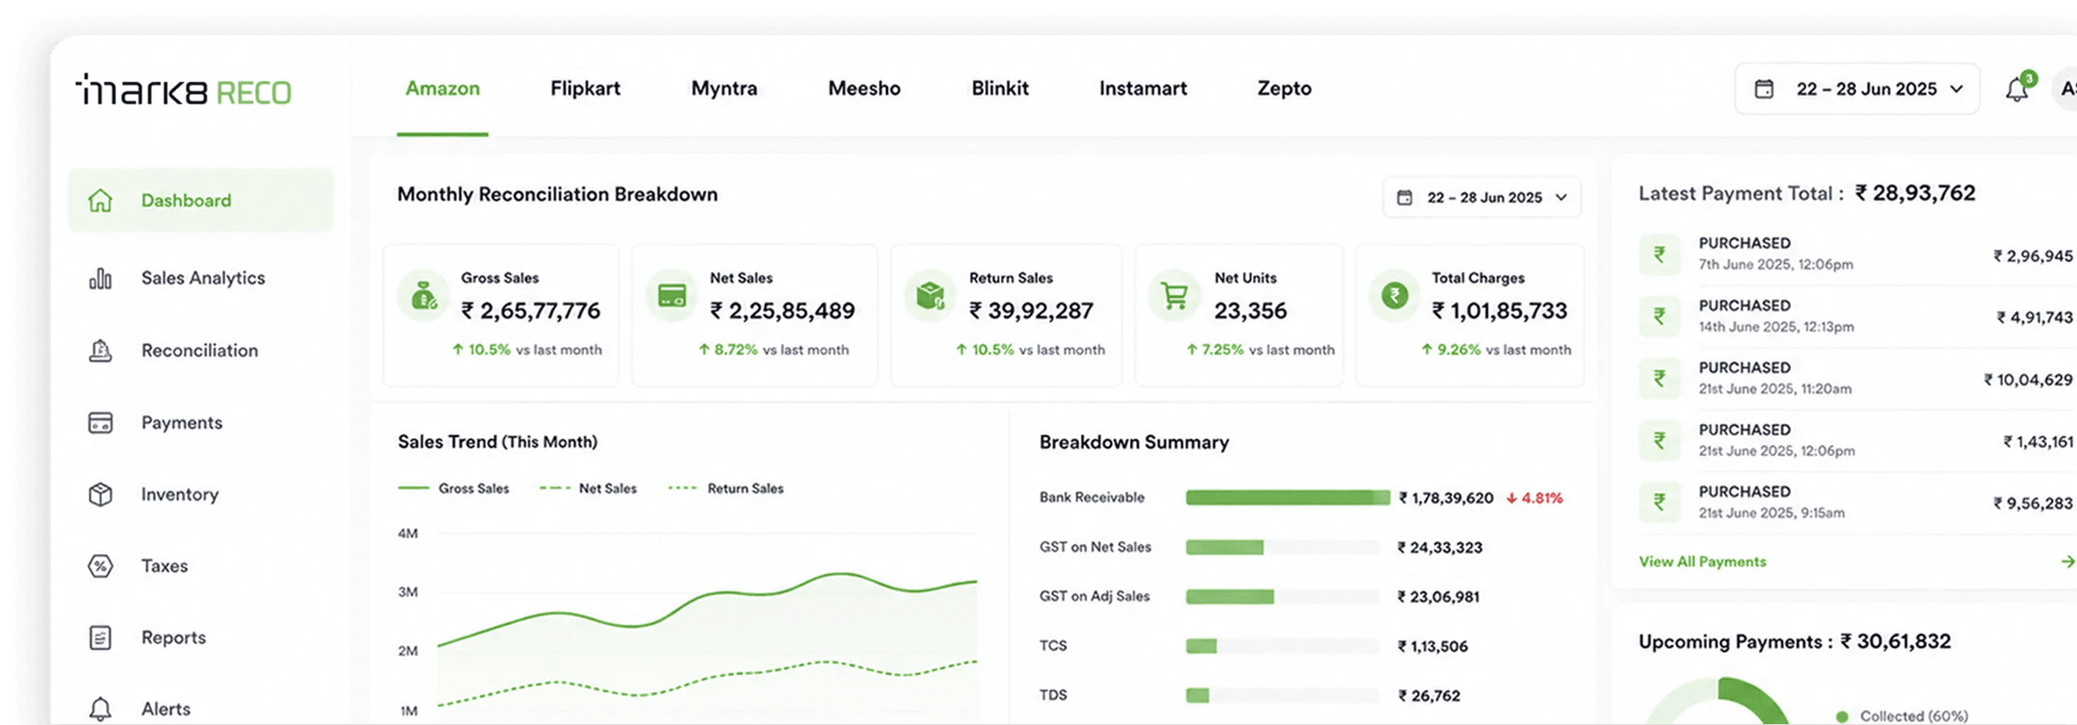Image resolution: width=2077 pixels, height=725 pixels.
Task: Click rupee icon for 21st June 11:20am payment
Action: point(1660,379)
